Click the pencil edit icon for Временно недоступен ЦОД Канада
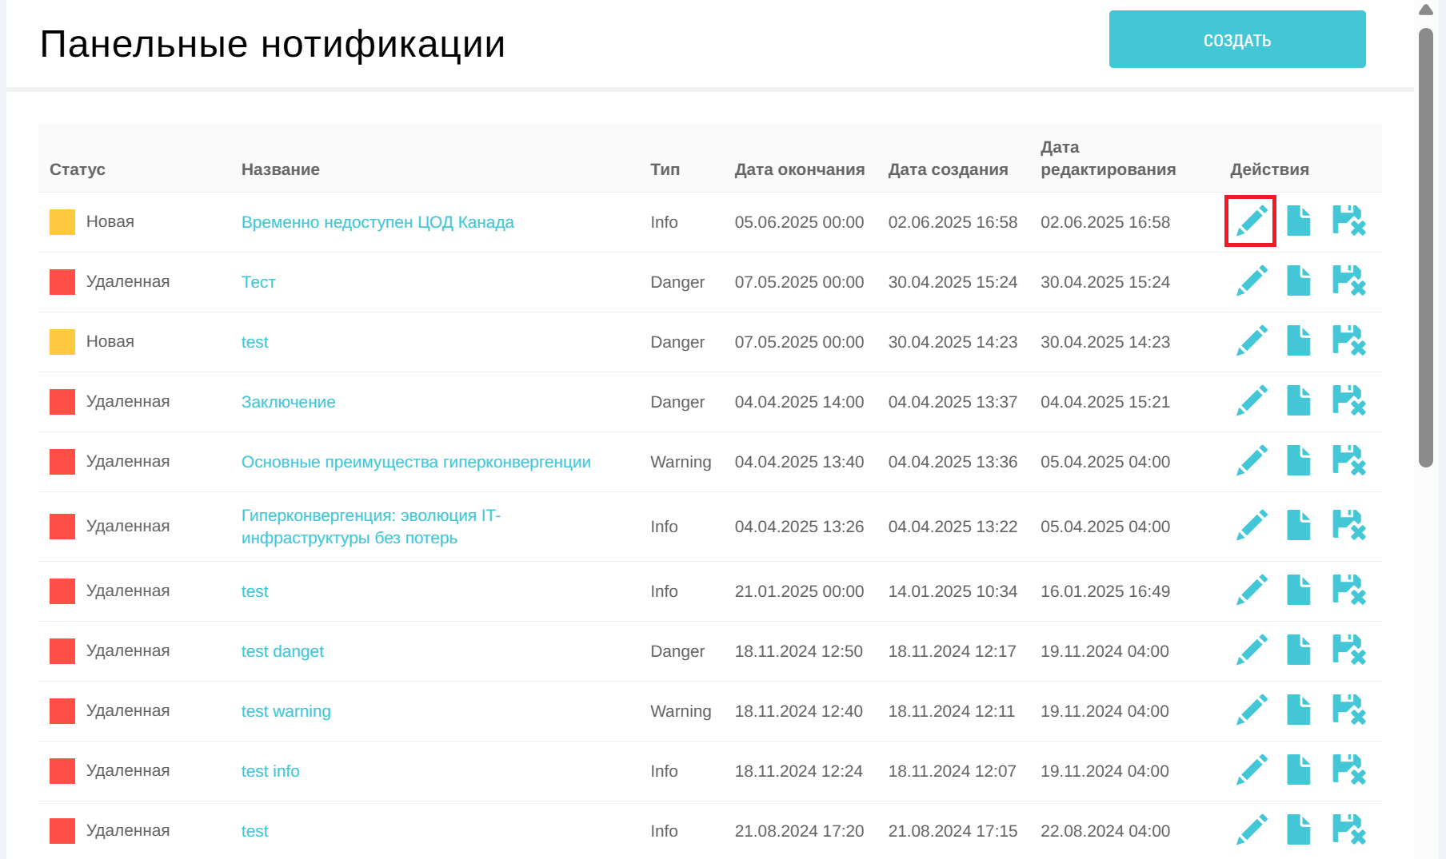Screen dimensions: 1446x859 pos(1252,221)
